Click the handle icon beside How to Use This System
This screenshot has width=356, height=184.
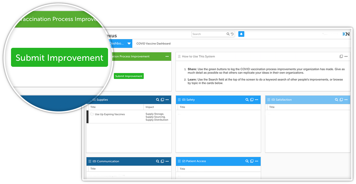point(179,56)
